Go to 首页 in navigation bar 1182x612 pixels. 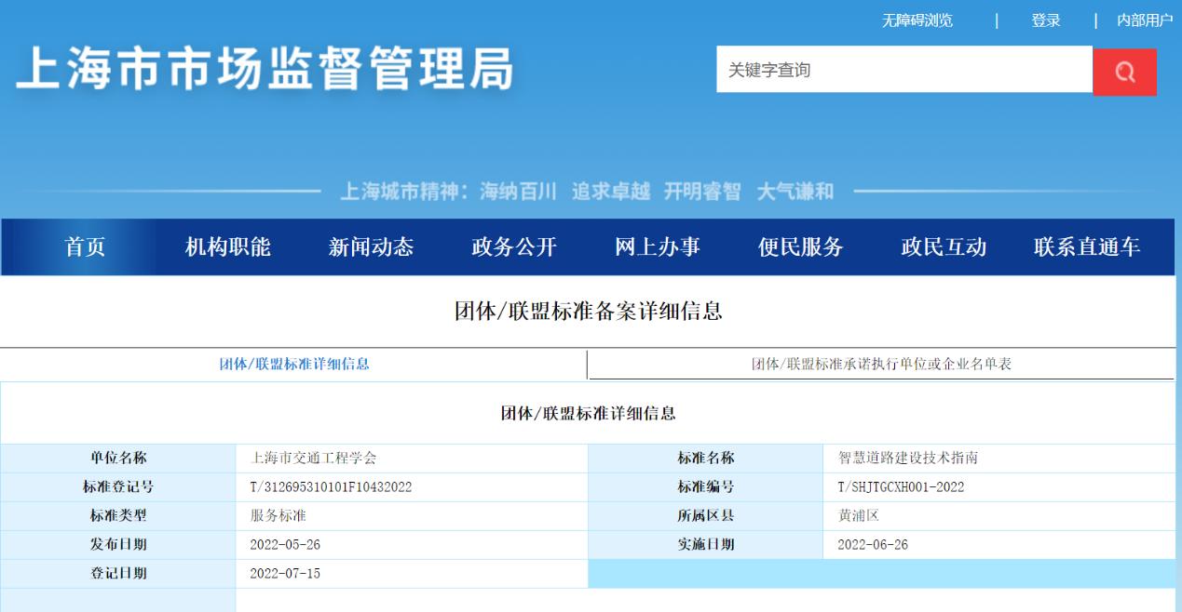85,246
